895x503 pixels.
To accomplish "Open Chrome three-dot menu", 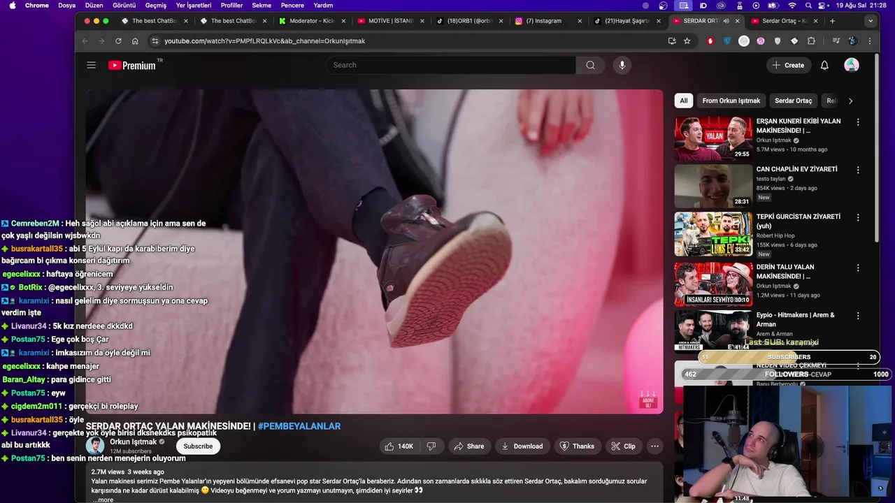I will [x=870, y=41].
